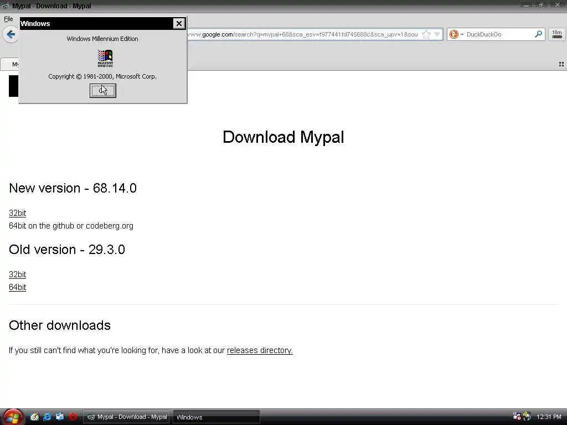Launch the notepad quick launch icon
The width and height of the screenshot is (567, 425).
click(x=34, y=417)
